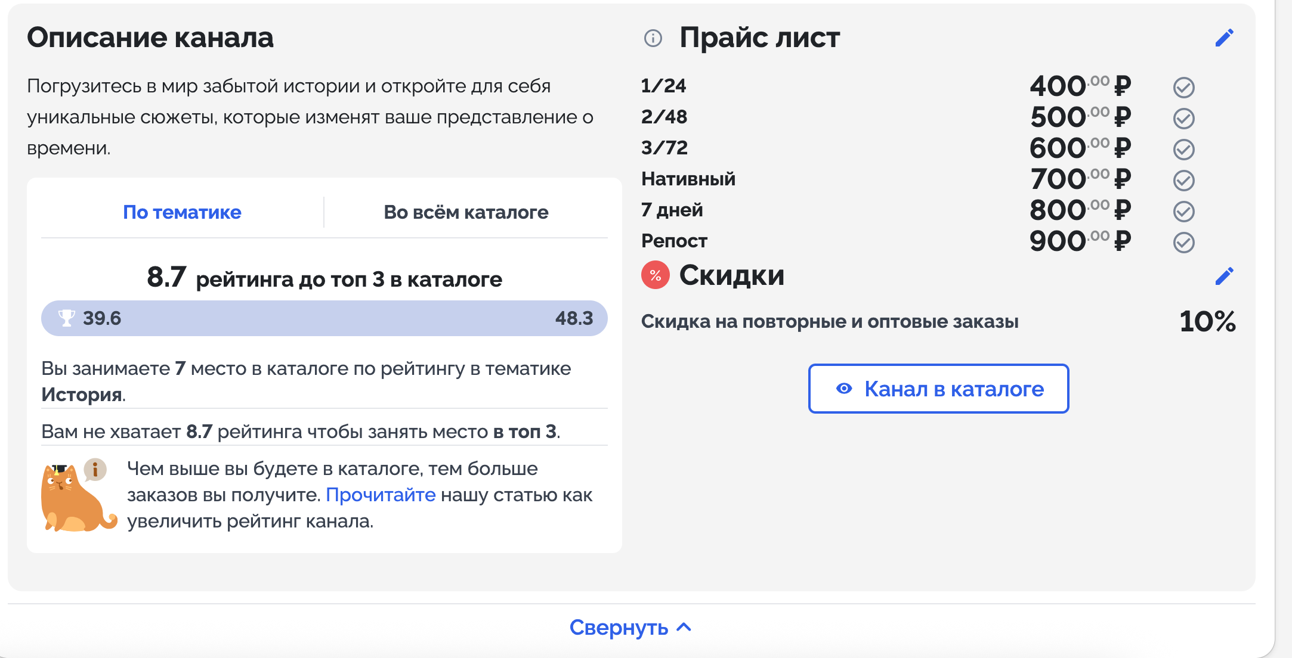The height and width of the screenshot is (658, 1292).
Task: Switch to the Во всём каталоге tab
Action: (x=466, y=212)
